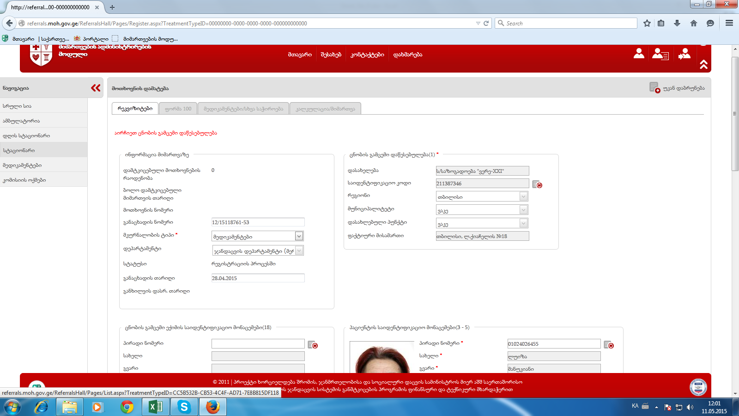Click the განაცხადის ნომერი input field

[x=258, y=222]
